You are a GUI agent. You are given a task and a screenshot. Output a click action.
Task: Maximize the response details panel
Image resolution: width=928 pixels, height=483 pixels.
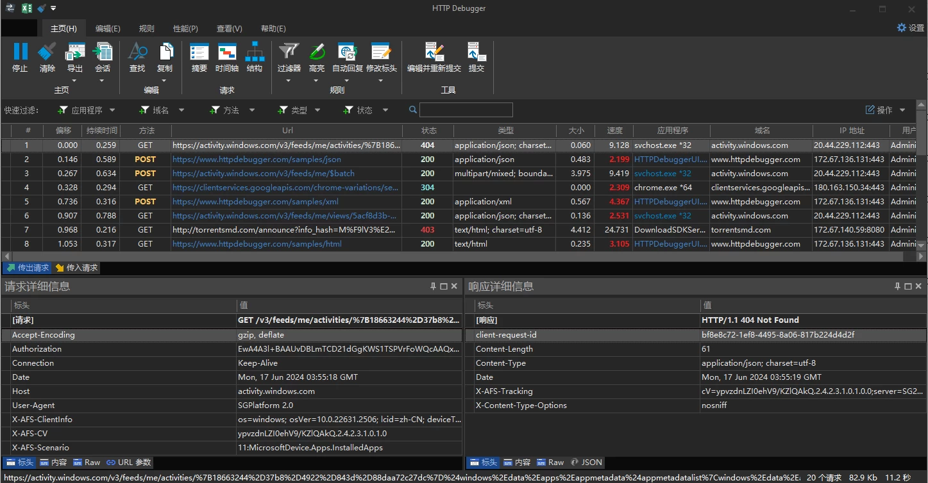click(x=907, y=286)
